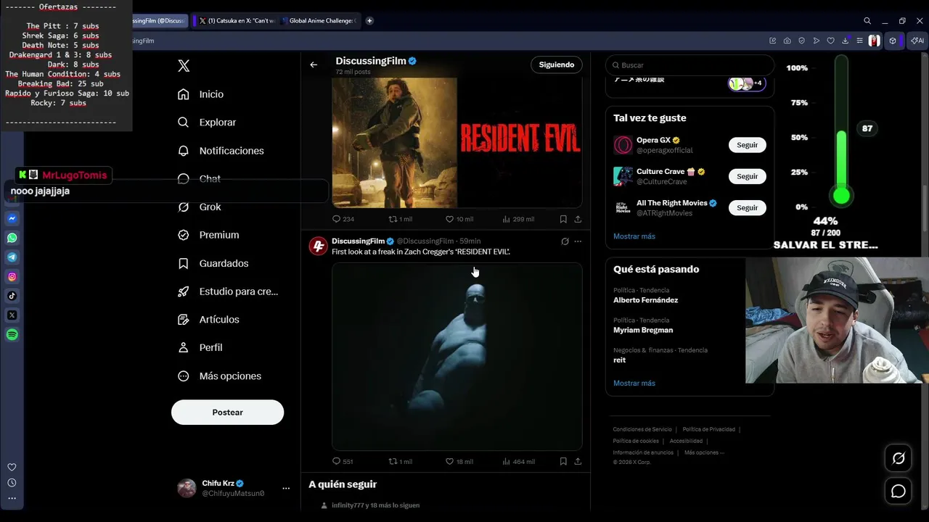929x522 pixels.
Task: Open the floating Grok button
Action: (899, 458)
